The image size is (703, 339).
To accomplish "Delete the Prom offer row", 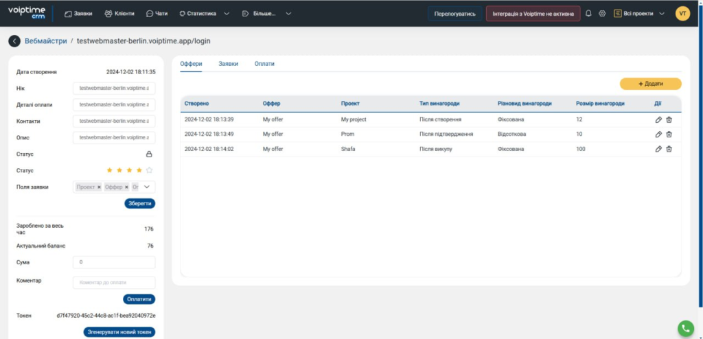I will click(669, 134).
